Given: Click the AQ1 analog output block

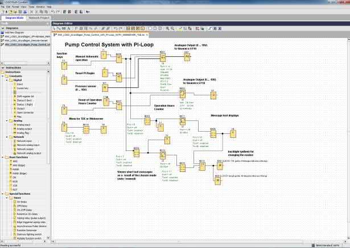Looking at the screenshot, I should coord(187,57).
